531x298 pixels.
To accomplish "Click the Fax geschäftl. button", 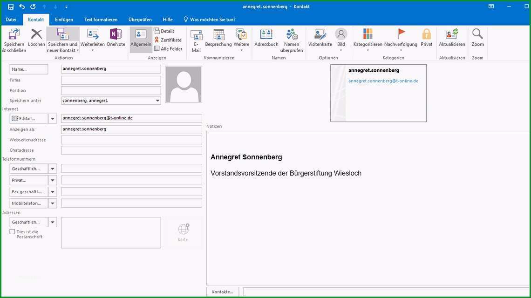I will 29,192.
